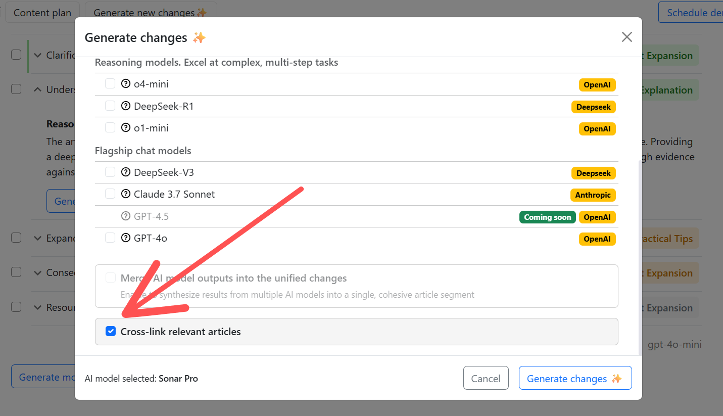Click the GPT-4o model name

click(151, 238)
